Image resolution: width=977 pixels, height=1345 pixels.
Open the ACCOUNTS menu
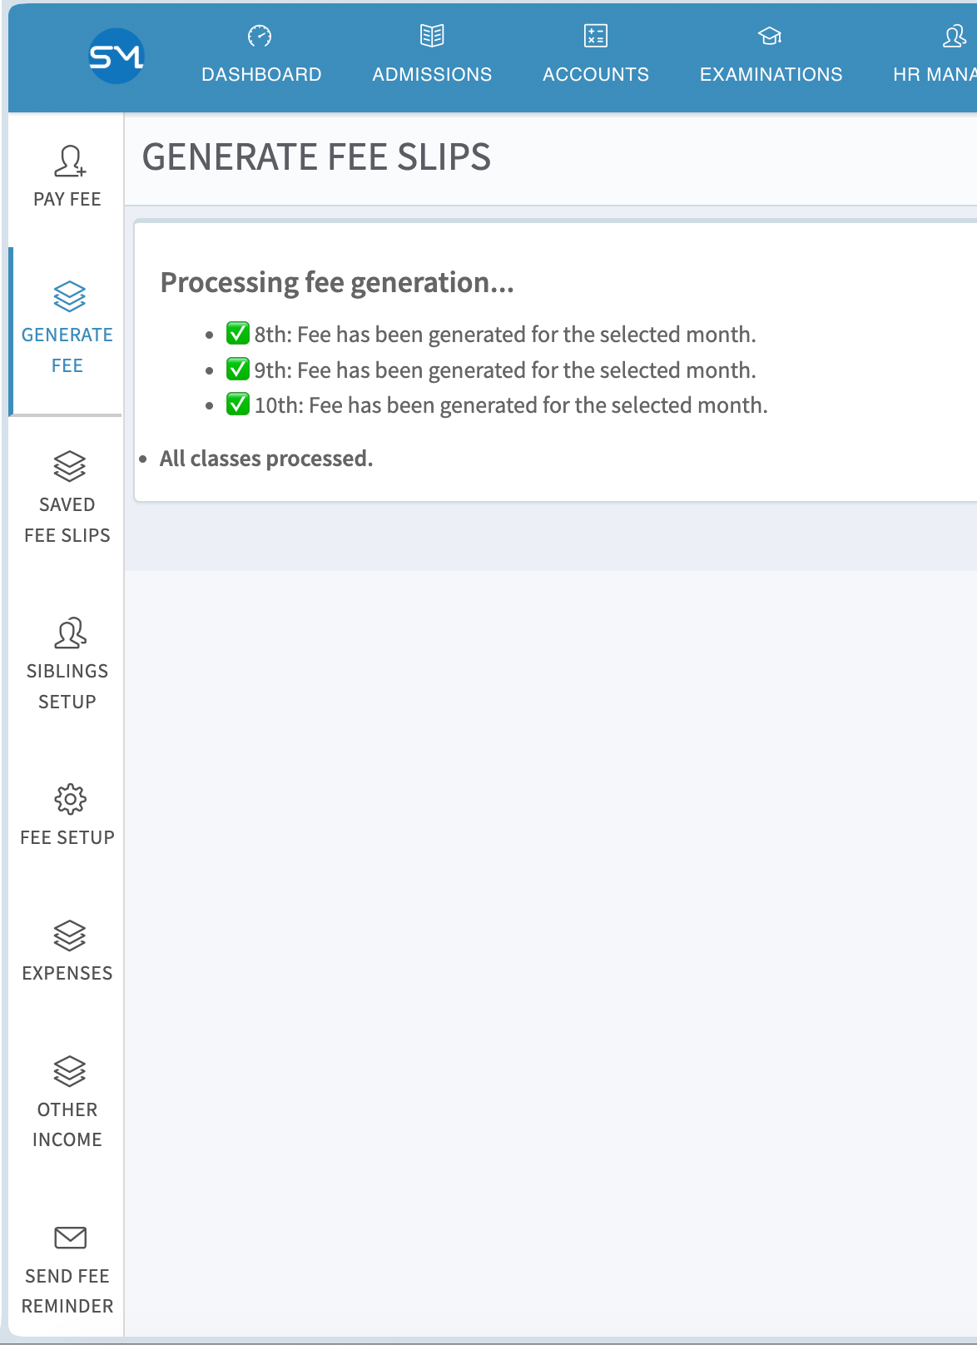596,74
